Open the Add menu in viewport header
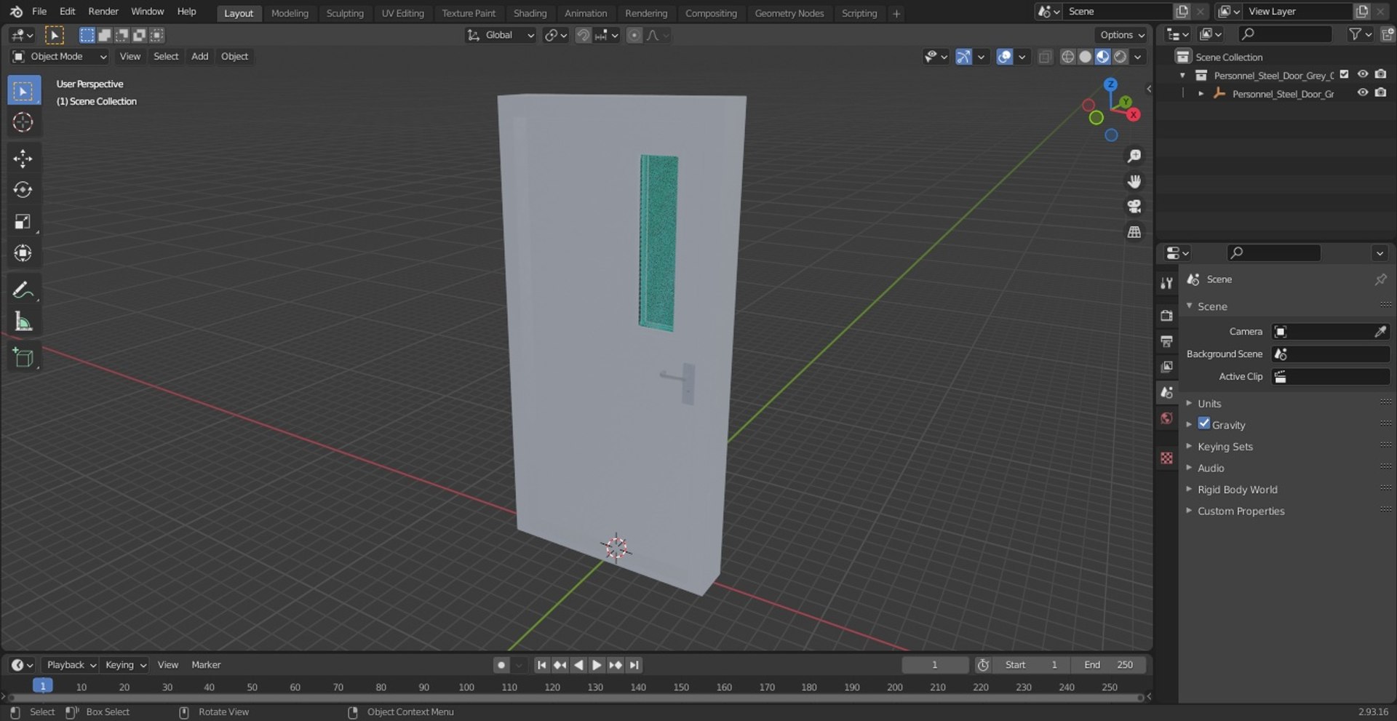The image size is (1397, 721). tap(199, 57)
